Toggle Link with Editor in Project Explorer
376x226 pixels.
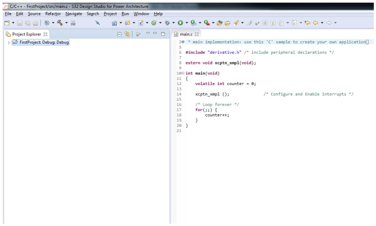pyautogui.click(x=127, y=34)
